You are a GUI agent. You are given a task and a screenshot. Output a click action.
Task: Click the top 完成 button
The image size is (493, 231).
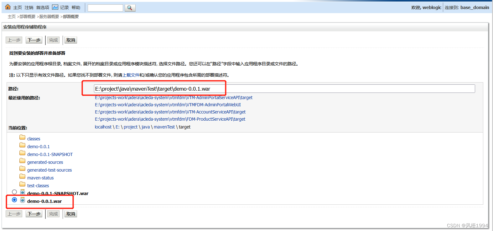pyautogui.click(x=54, y=40)
